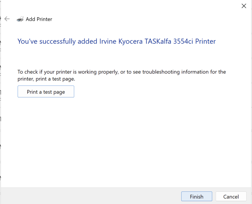Close the Add Printer dialog window
252x204 pixels.
tap(244, 6)
